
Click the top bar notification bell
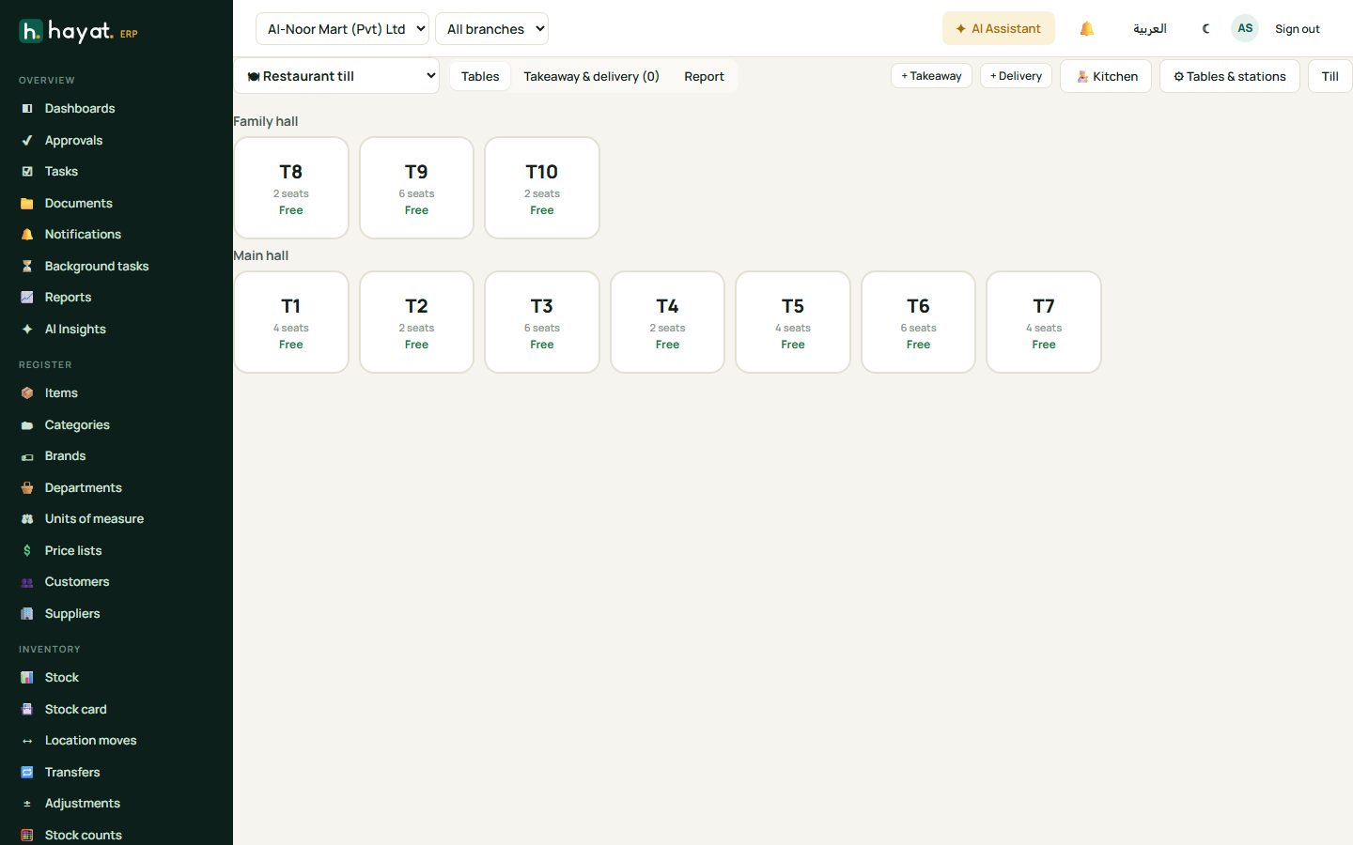coord(1087,29)
